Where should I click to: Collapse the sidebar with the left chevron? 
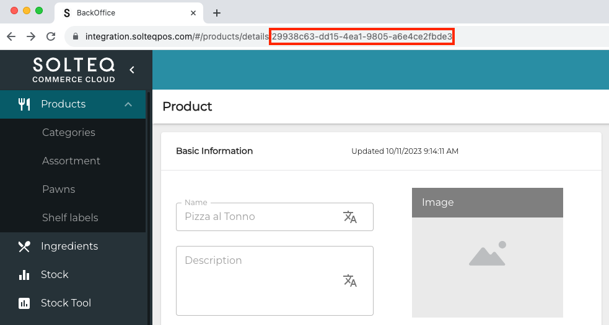click(131, 70)
